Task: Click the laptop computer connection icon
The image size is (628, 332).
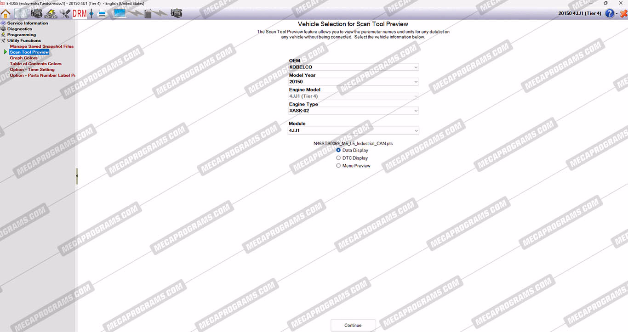Action: coord(120,13)
